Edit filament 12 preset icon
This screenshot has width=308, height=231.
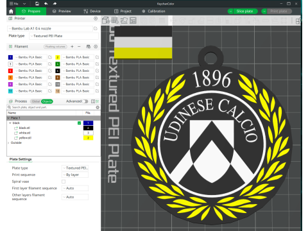tap(97, 91)
